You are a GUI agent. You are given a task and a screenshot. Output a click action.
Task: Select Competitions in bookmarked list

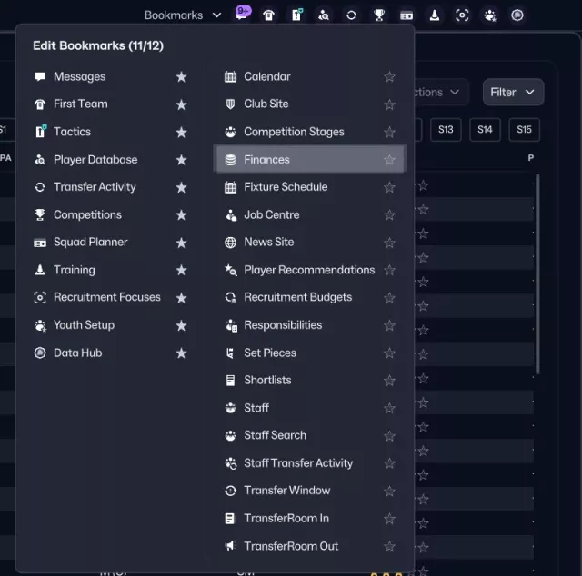87,214
